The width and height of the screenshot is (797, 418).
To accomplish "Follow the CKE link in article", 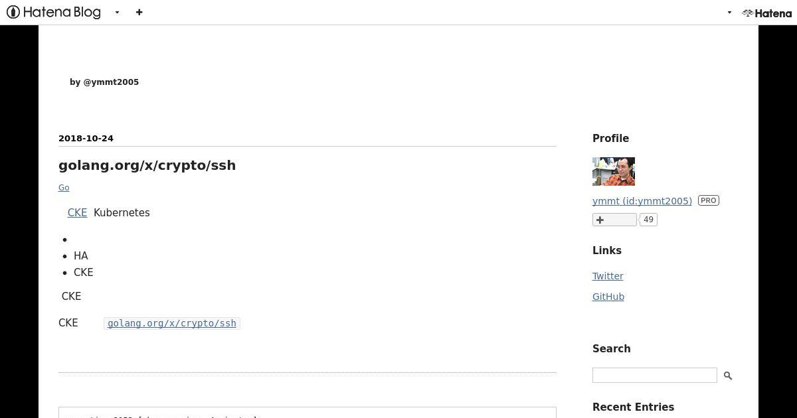I will [77, 213].
